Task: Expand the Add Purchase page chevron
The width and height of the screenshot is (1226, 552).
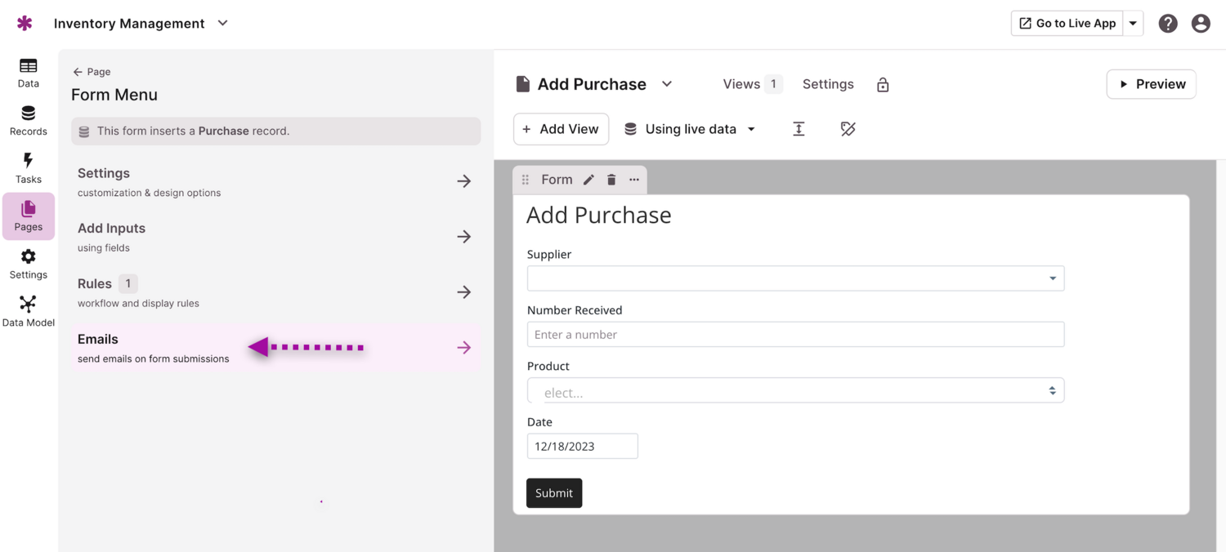Action: (x=667, y=84)
